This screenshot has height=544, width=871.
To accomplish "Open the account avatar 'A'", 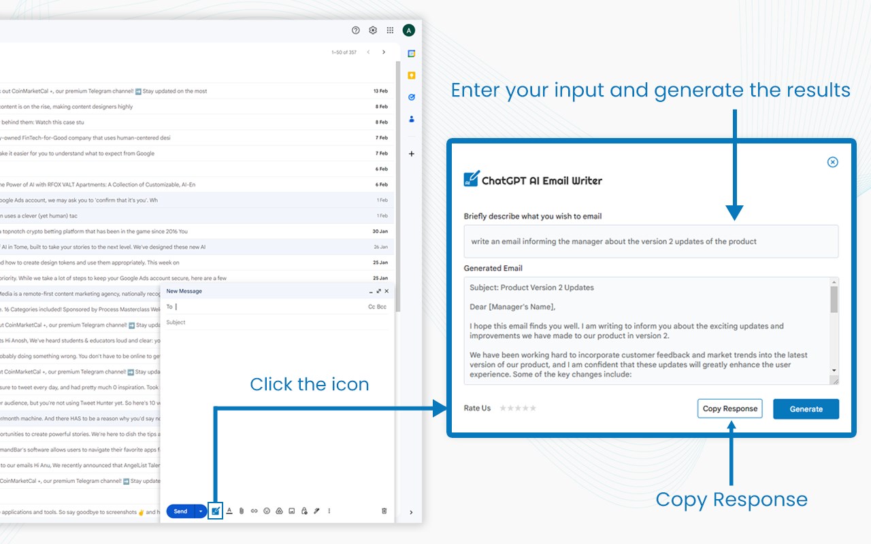I will point(408,30).
